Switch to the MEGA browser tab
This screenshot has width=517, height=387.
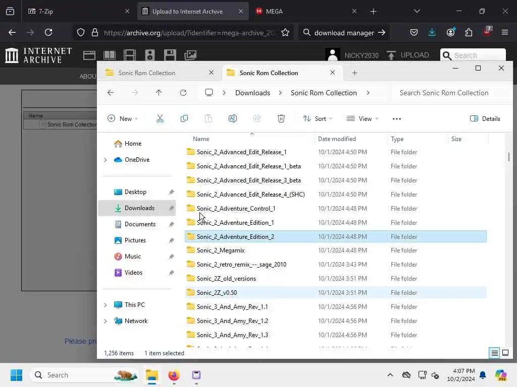coord(305,11)
